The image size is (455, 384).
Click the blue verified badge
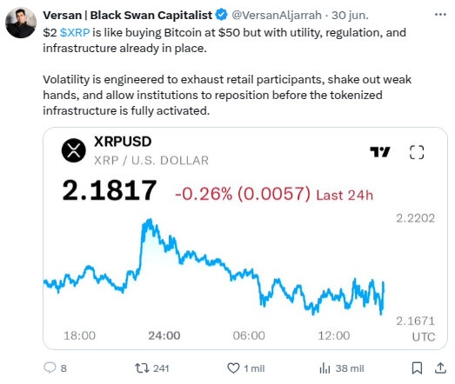[222, 15]
